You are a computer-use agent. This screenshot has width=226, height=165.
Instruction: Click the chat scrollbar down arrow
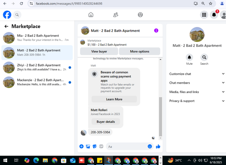pos(160,138)
